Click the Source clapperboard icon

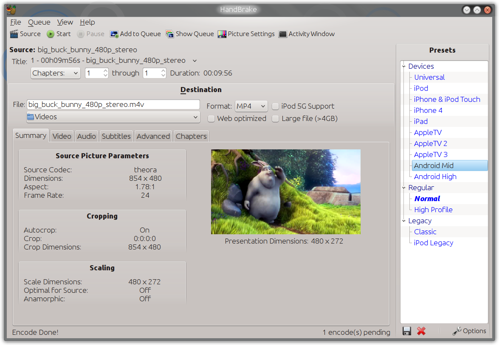click(14, 34)
